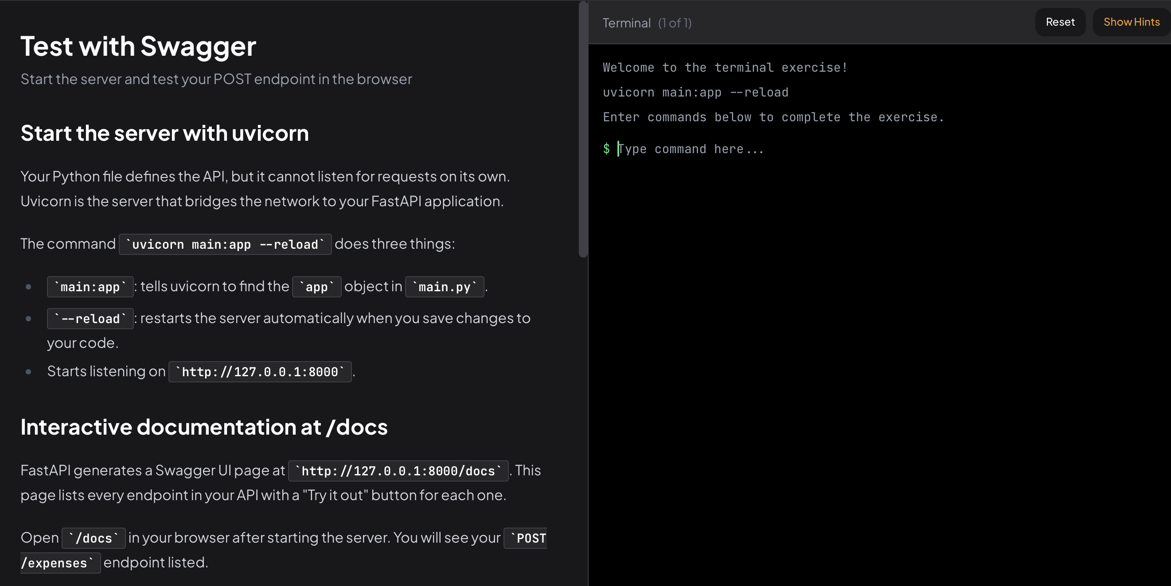Click the http://127.0.0.1:8000/docs address chip
The width and height of the screenshot is (1171, 586).
click(398, 471)
